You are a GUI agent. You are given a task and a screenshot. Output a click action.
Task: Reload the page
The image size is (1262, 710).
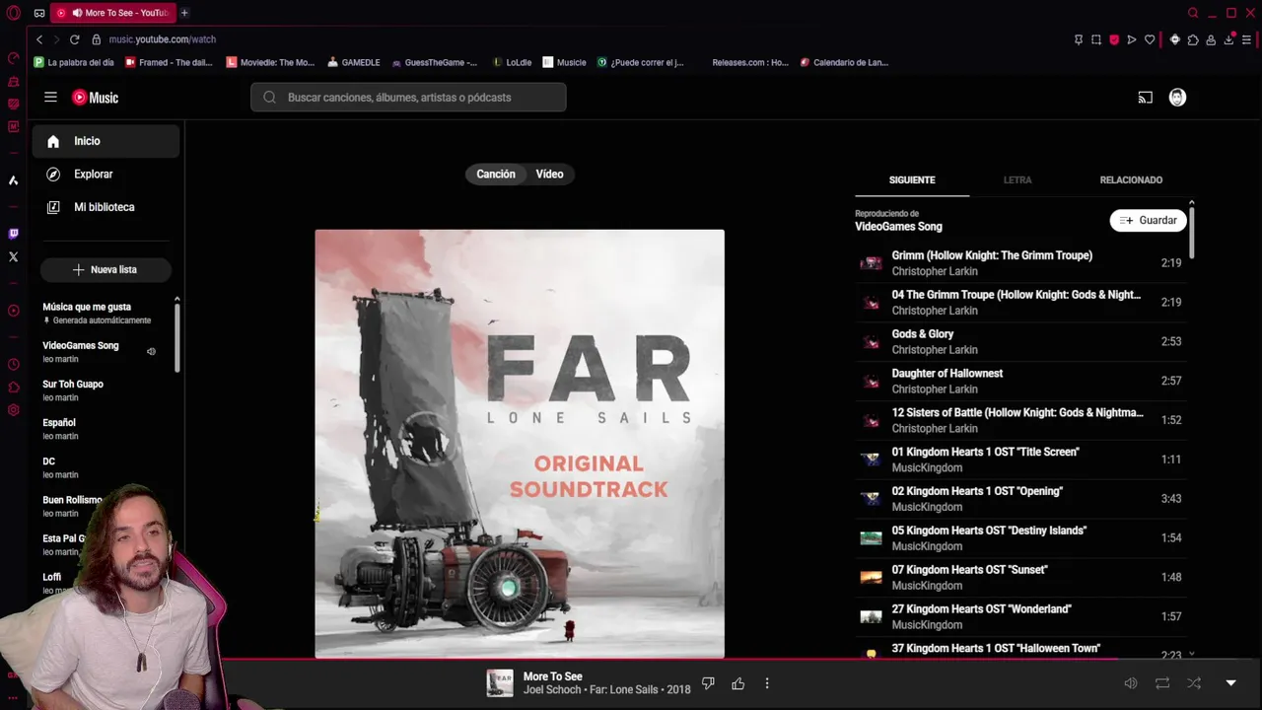74,39
